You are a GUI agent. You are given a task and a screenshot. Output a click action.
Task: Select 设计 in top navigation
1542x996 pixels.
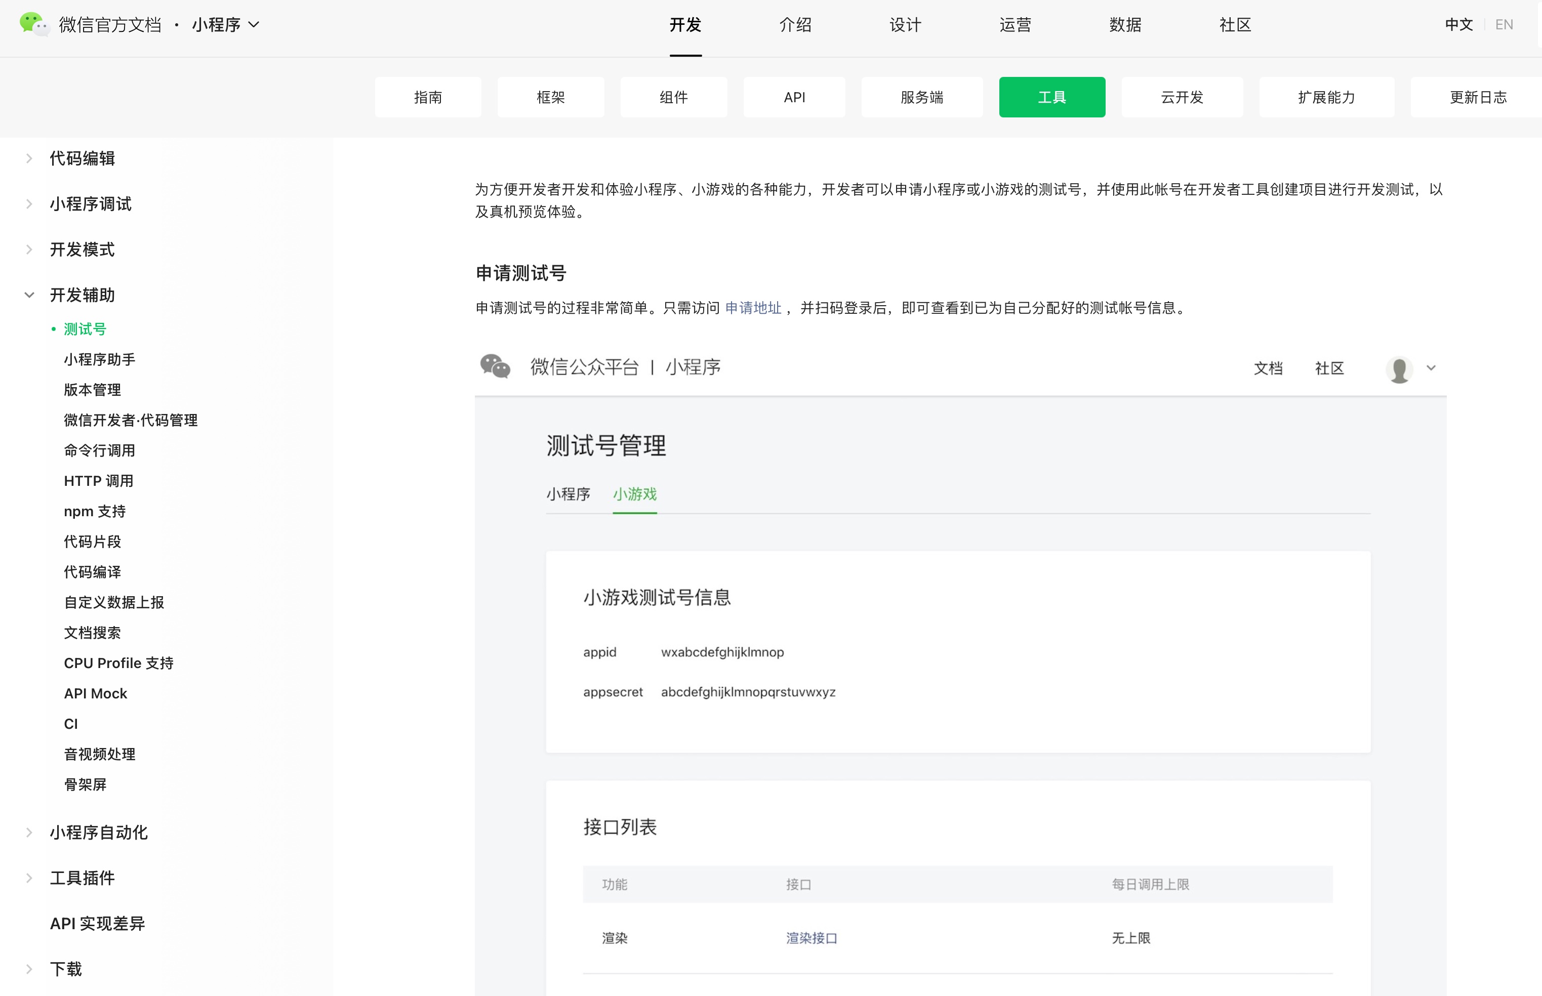click(x=905, y=25)
